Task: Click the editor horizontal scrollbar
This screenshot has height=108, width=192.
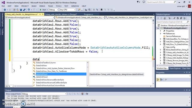Action: (83, 86)
